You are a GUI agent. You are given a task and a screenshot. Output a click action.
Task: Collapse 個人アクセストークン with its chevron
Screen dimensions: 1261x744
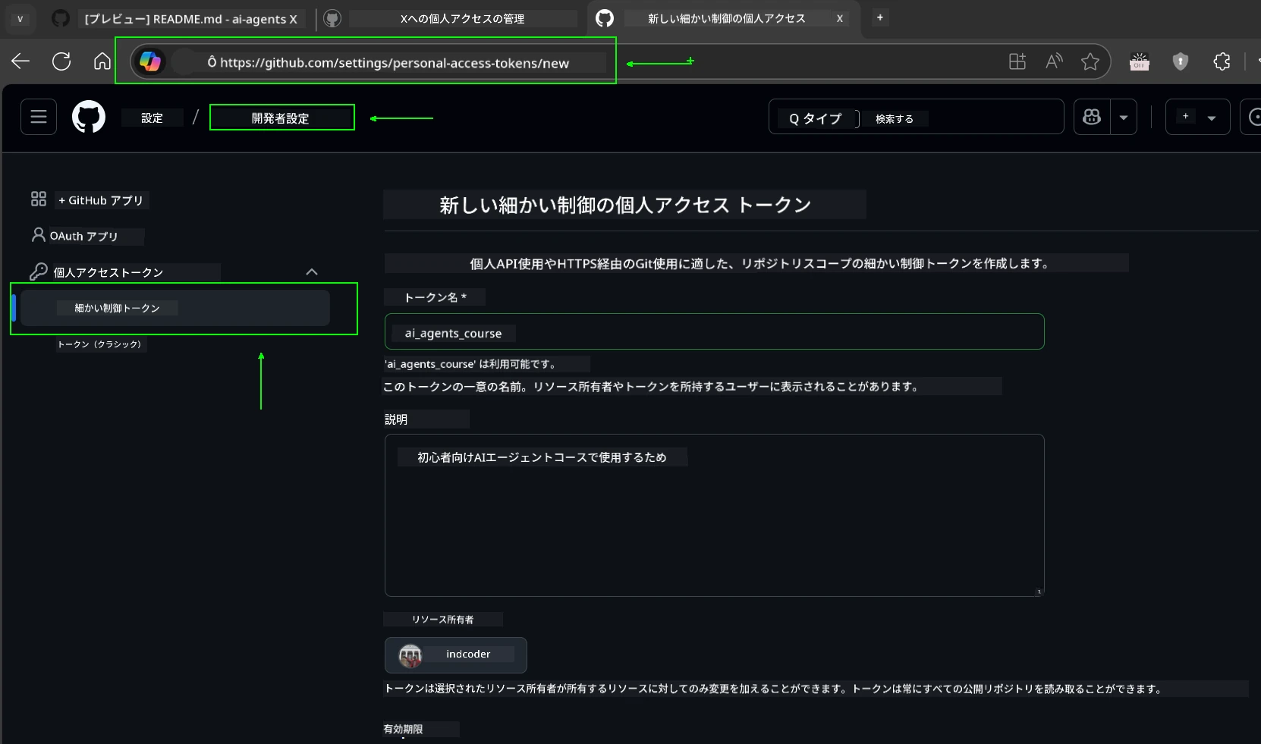coord(311,272)
